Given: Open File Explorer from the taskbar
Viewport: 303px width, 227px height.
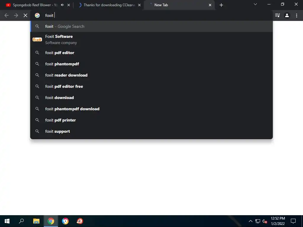Looking at the screenshot, I should pos(36,221).
